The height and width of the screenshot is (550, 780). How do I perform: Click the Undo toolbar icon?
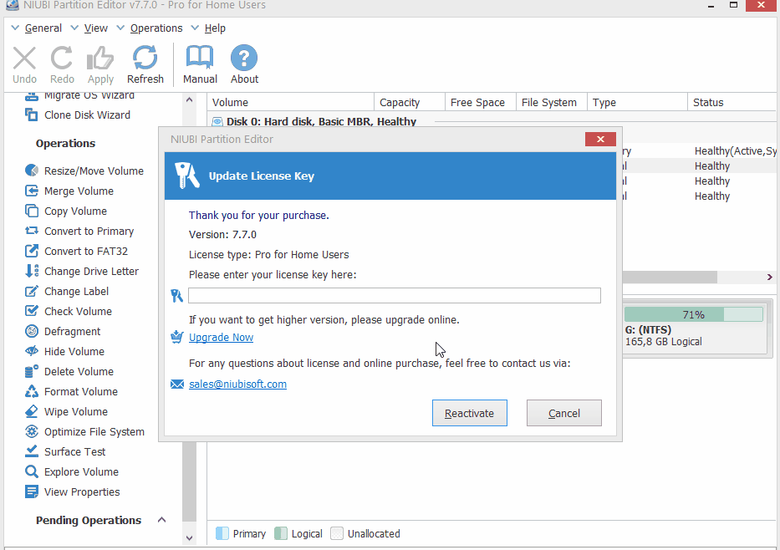[24, 59]
